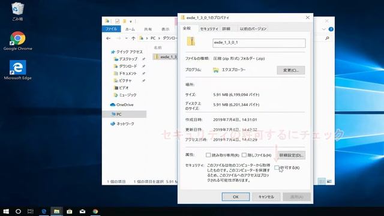Open Cortana search circle on taskbar
384x216 pixels.
(18, 211)
